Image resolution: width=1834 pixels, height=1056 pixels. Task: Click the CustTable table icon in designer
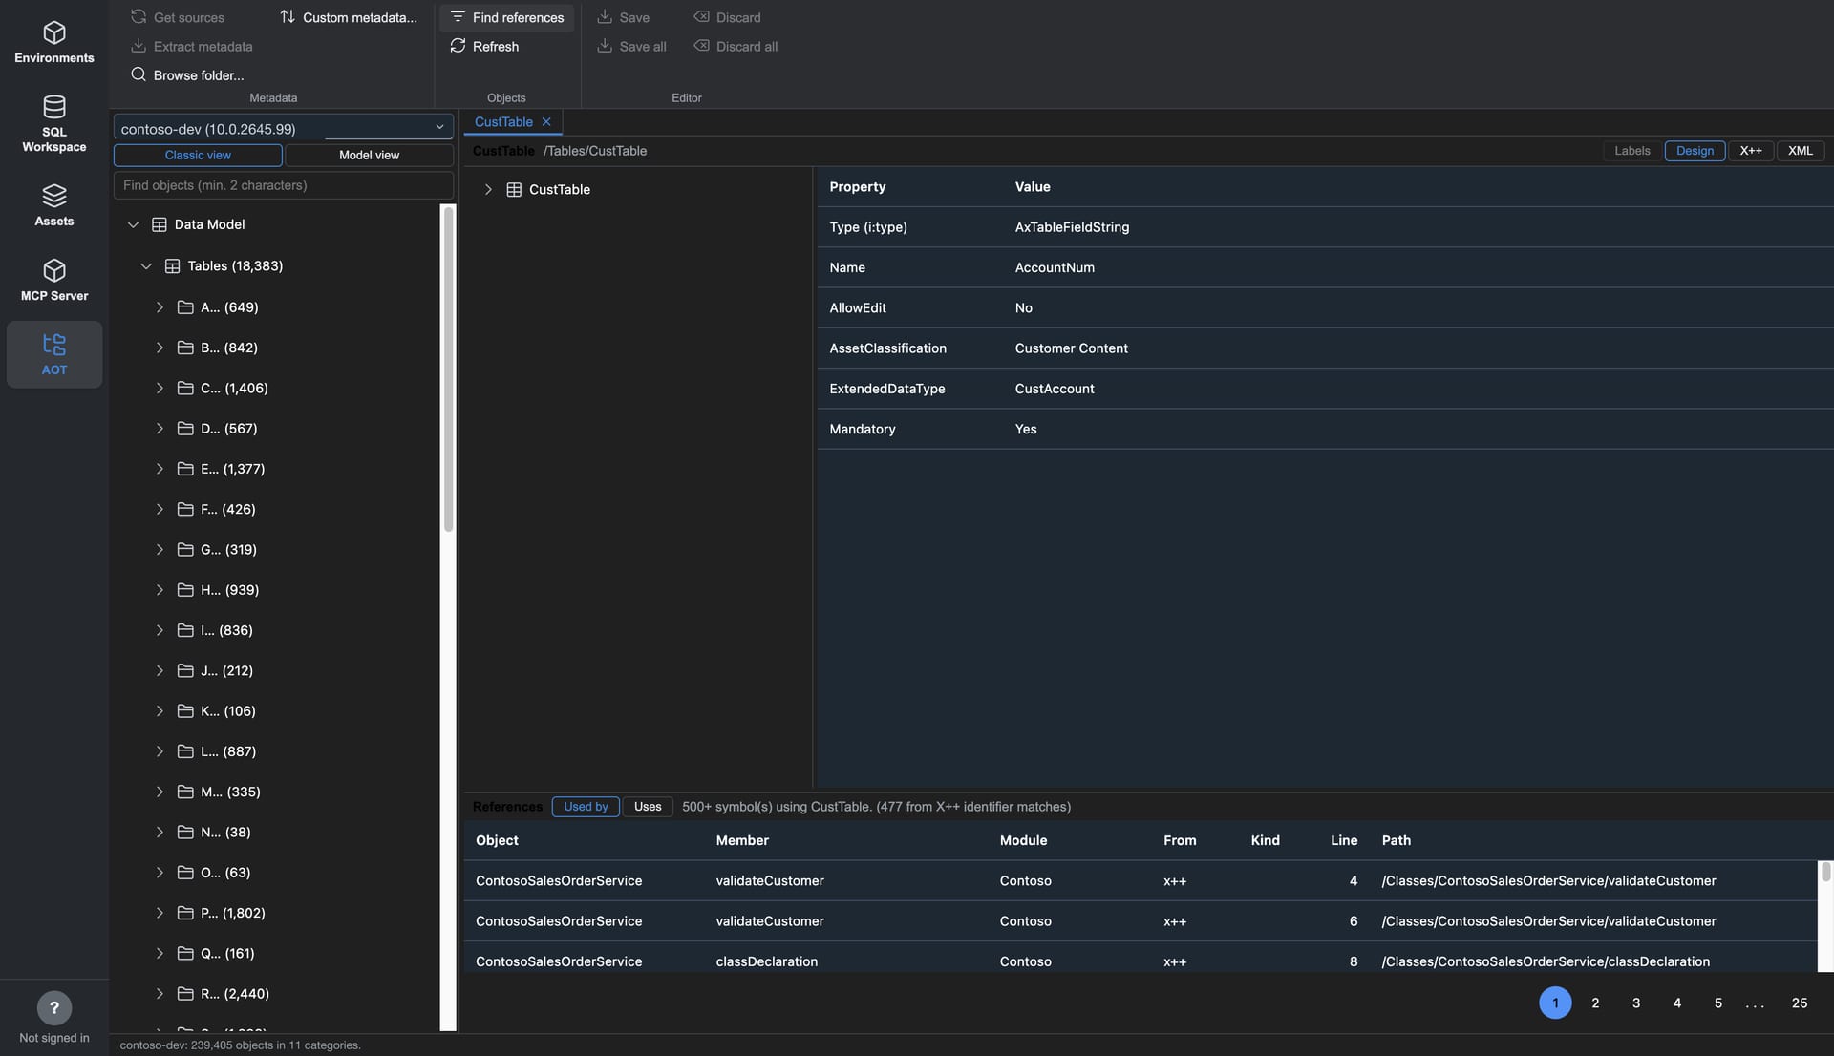pos(514,189)
